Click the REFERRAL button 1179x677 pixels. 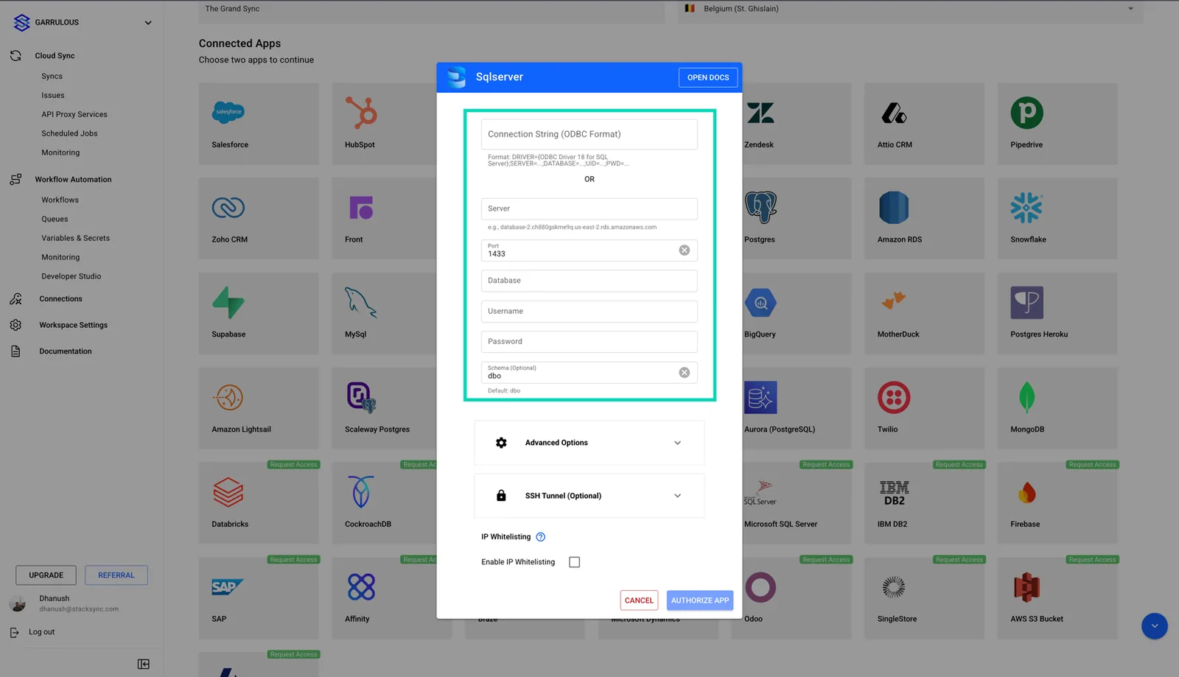click(x=116, y=575)
